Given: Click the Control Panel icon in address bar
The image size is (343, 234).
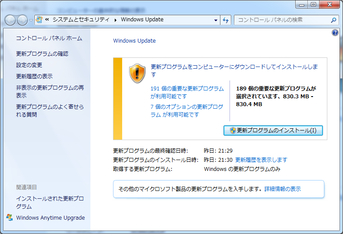Looking at the screenshot, I should click(39, 20).
